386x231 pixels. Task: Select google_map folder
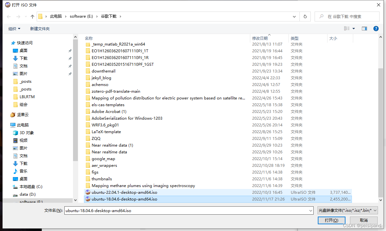click(x=103, y=159)
